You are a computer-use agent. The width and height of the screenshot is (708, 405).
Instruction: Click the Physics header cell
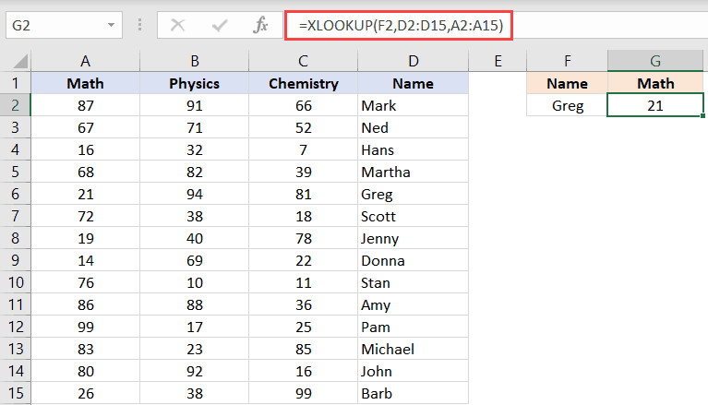(x=194, y=84)
